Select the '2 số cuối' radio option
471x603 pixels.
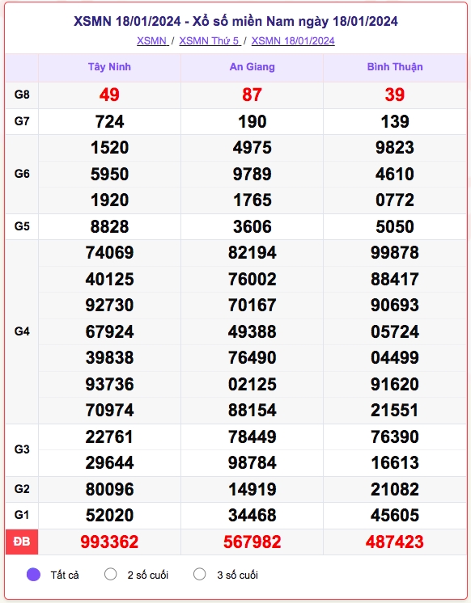point(111,574)
